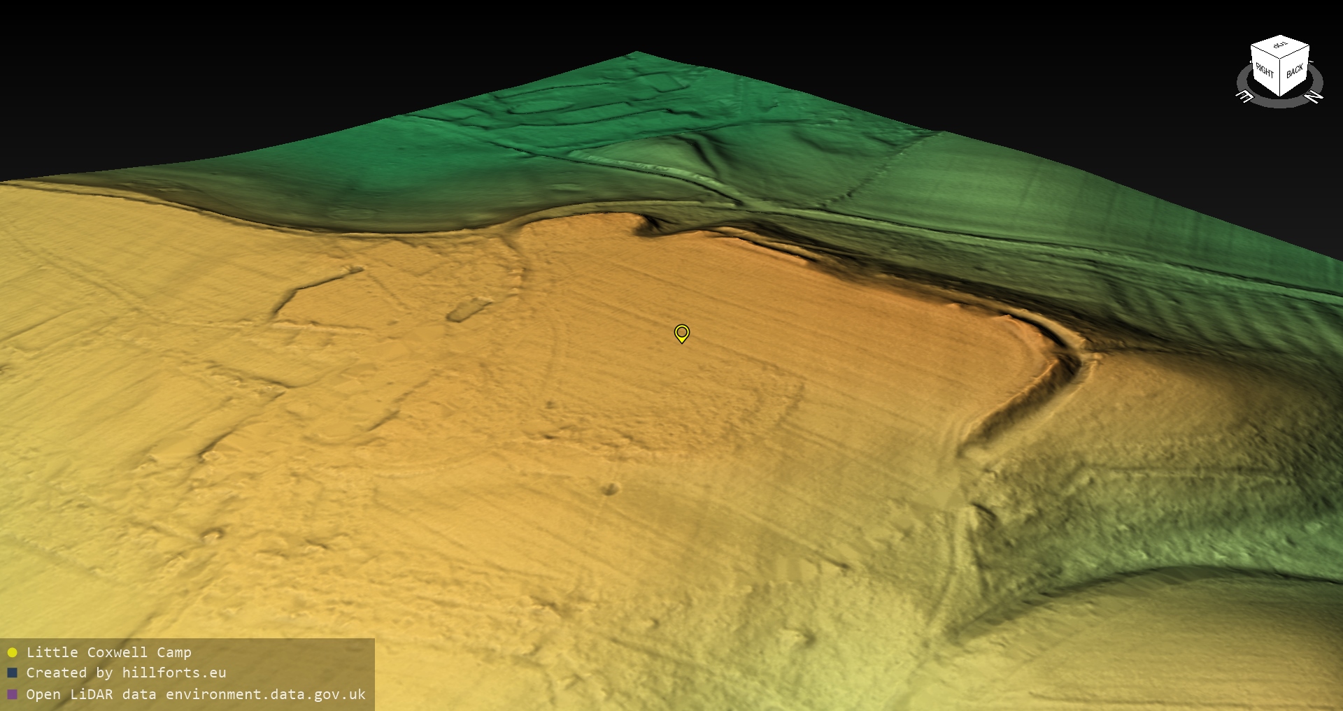Click the E compass marker
This screenshot has height=711, width=1343.
[x=1244, y=96]
